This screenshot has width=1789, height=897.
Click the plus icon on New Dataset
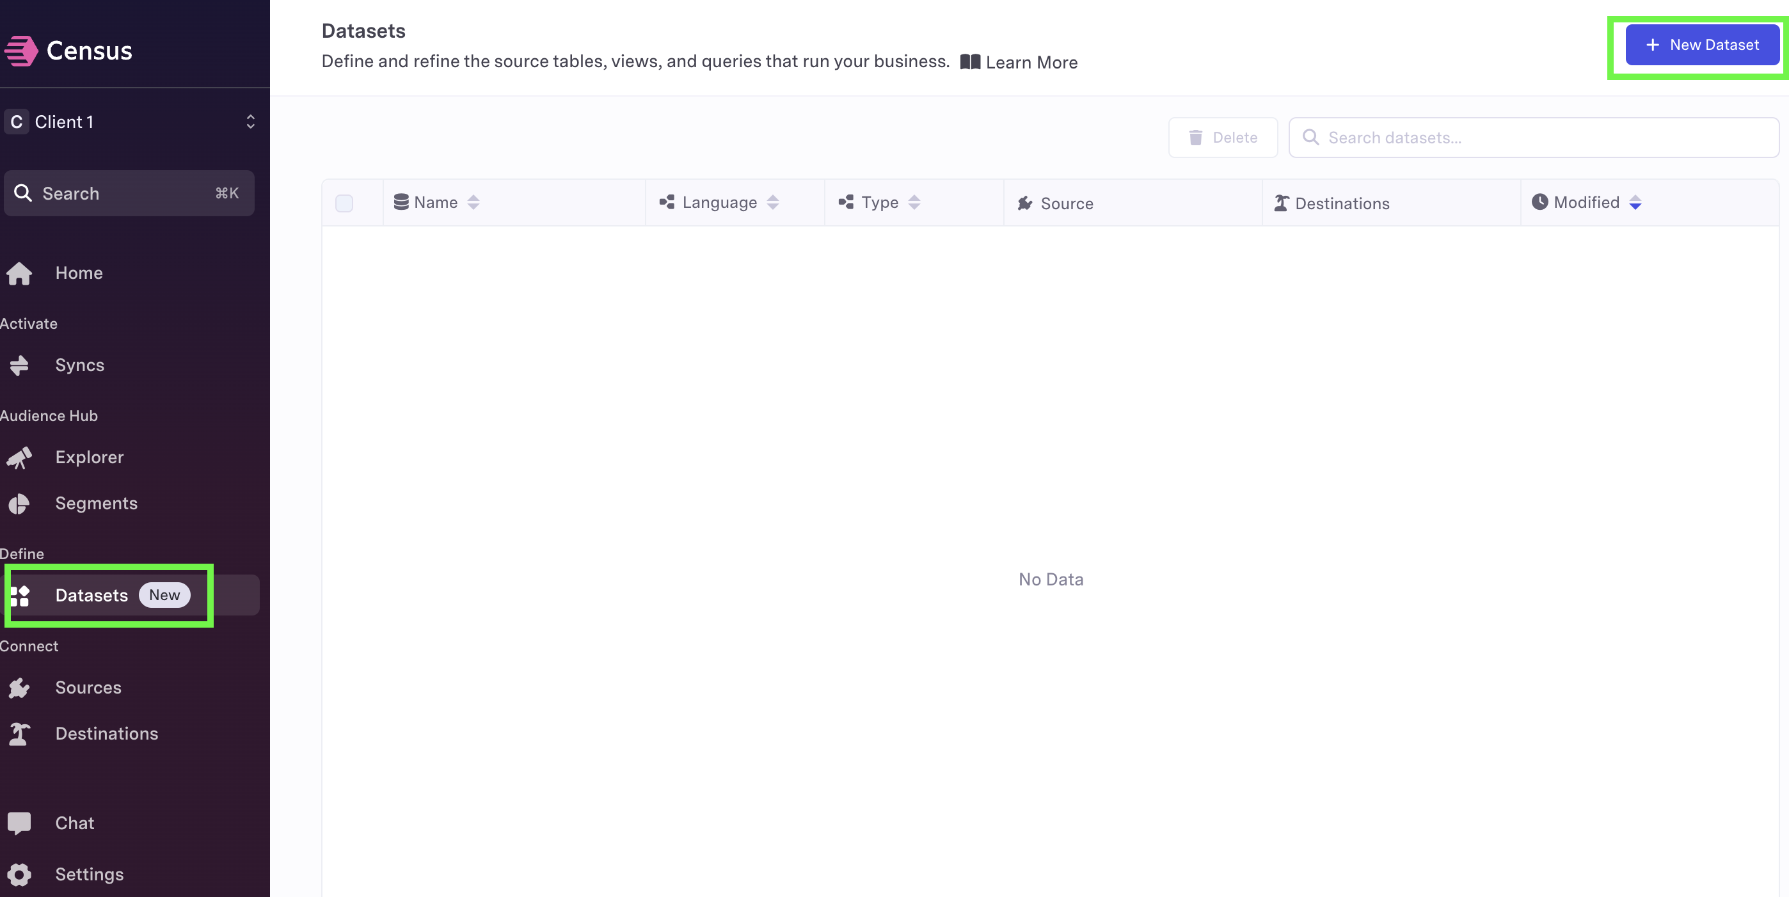click(x=1653, y=44)
